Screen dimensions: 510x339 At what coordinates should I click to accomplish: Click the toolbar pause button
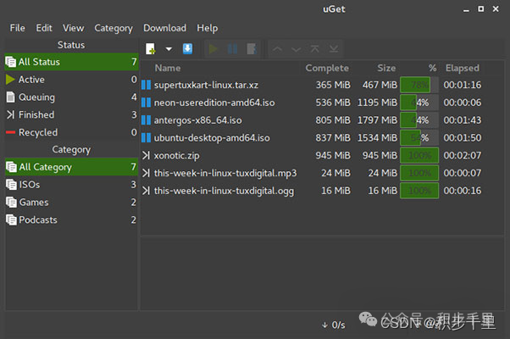[x=232, y=49]
